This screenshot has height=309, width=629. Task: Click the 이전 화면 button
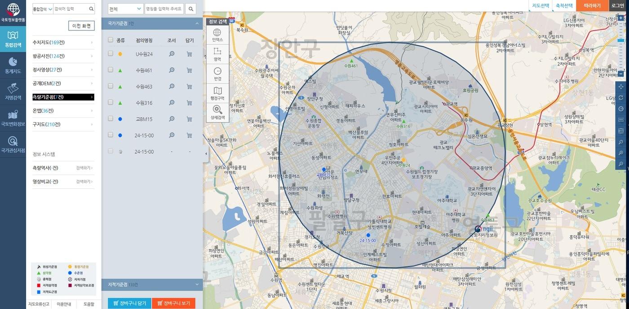81,26
